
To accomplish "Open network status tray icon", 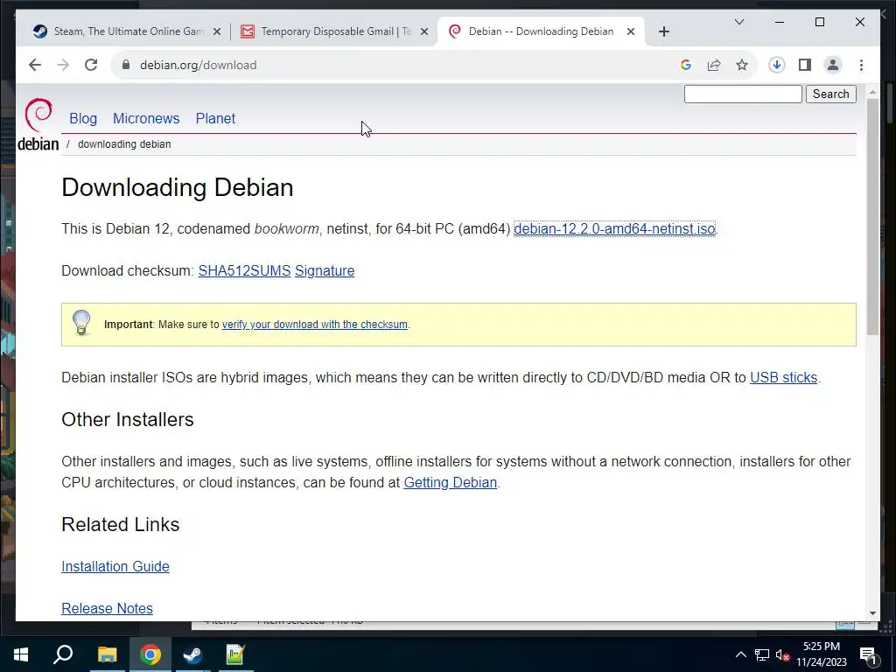I will point(762,654).
